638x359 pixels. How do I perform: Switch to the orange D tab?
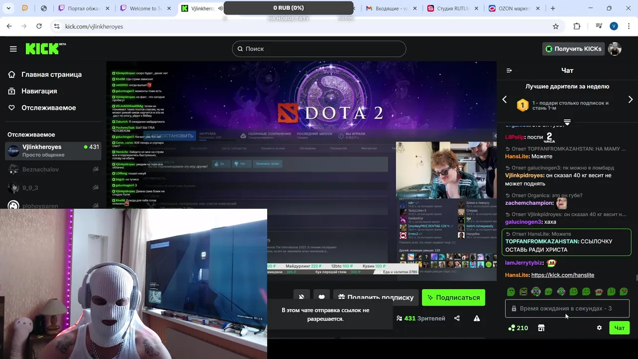25,8
